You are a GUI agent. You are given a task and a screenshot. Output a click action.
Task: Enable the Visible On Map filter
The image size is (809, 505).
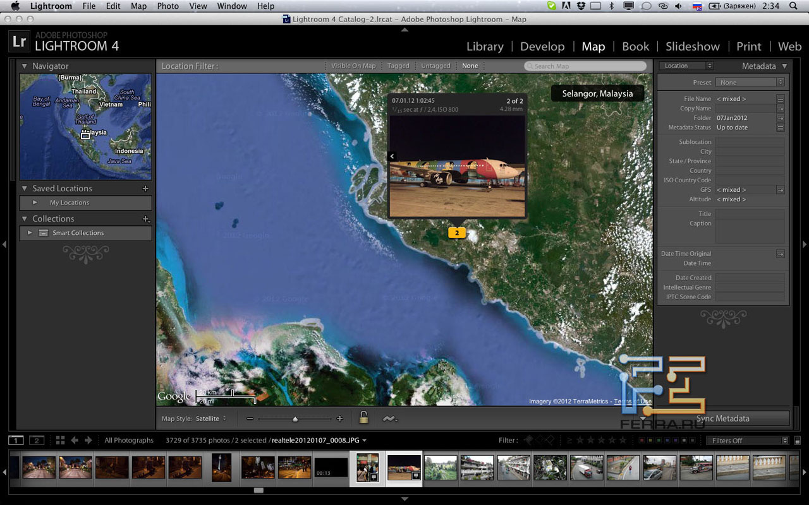pyautogui.click(x=353, y=66)
